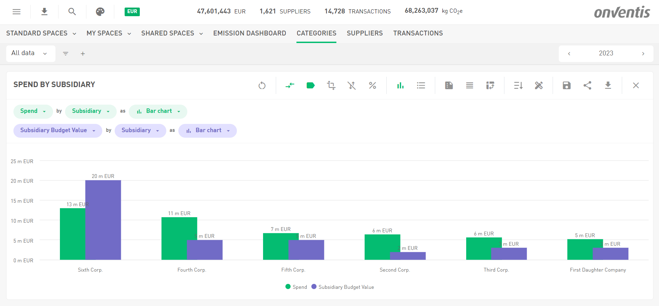The width and height of the screenshot is (659, 306).
Task: Click the search magnifier icon
Action: (x=72, y=12)
